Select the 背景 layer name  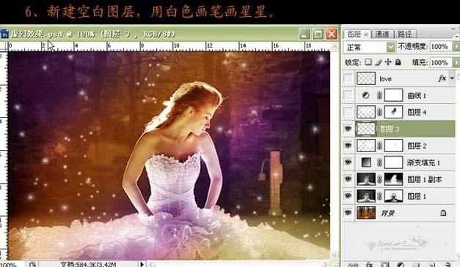pyautogui.click(x=387, y=213)
